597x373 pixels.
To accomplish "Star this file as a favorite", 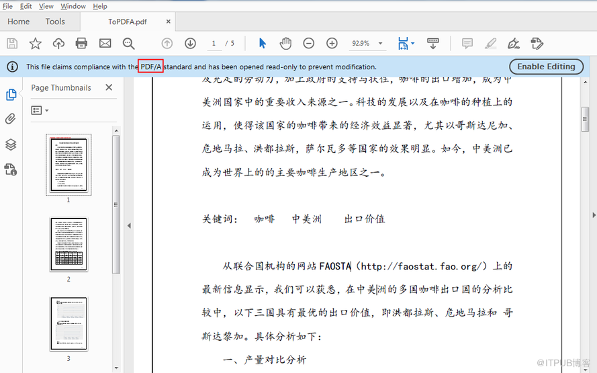I will click(x=35, y=44).
